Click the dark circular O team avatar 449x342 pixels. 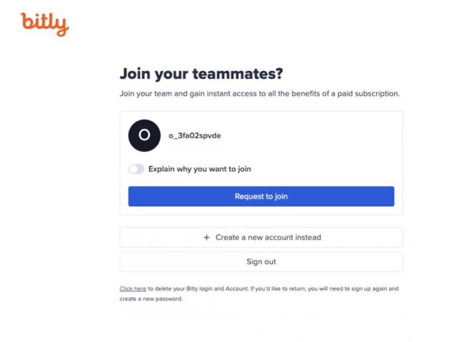pyautogui.click(x=144, y=136)
